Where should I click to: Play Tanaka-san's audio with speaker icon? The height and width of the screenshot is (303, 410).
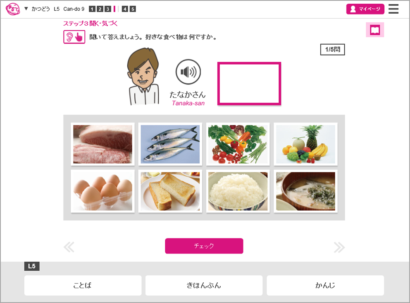pyautogui.click(x=188, y=72)
